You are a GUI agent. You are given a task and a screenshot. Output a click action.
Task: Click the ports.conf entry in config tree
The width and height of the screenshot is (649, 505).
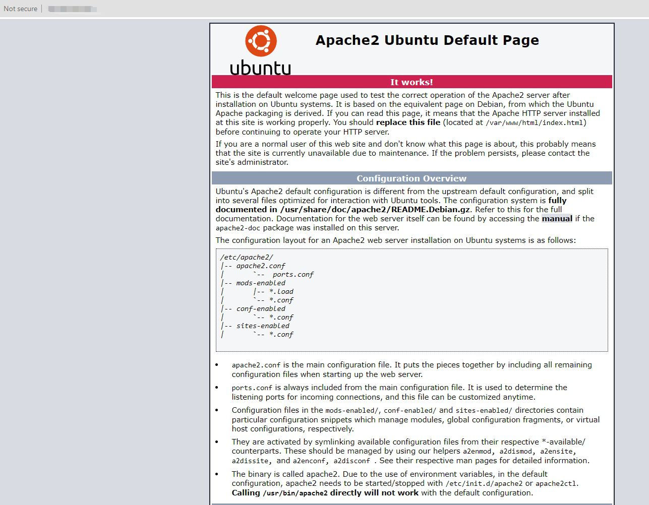coord(293,275)
